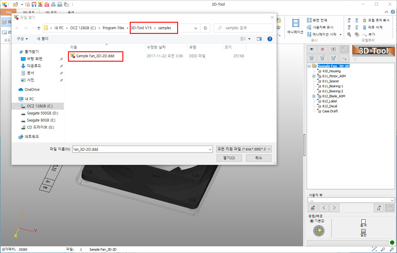Go to previous user view arrow
The image size is (397, 253).
coord(324,208)
